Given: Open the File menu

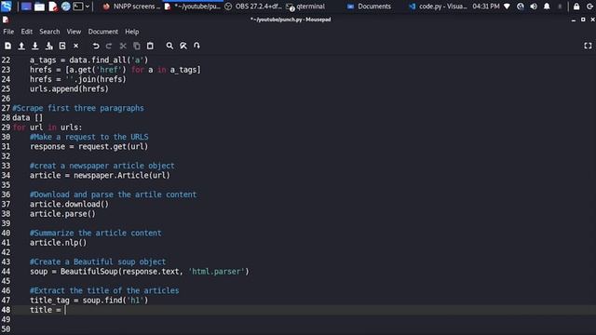Looking at the screenshot, I should point(8,32).
